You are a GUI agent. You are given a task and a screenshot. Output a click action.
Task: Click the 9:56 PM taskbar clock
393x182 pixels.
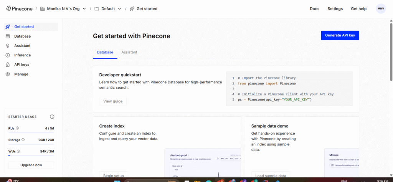383,180
